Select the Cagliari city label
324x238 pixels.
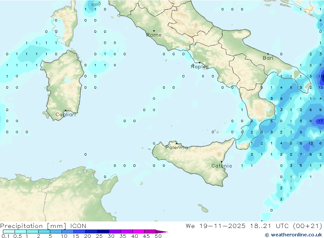point(65,115)
